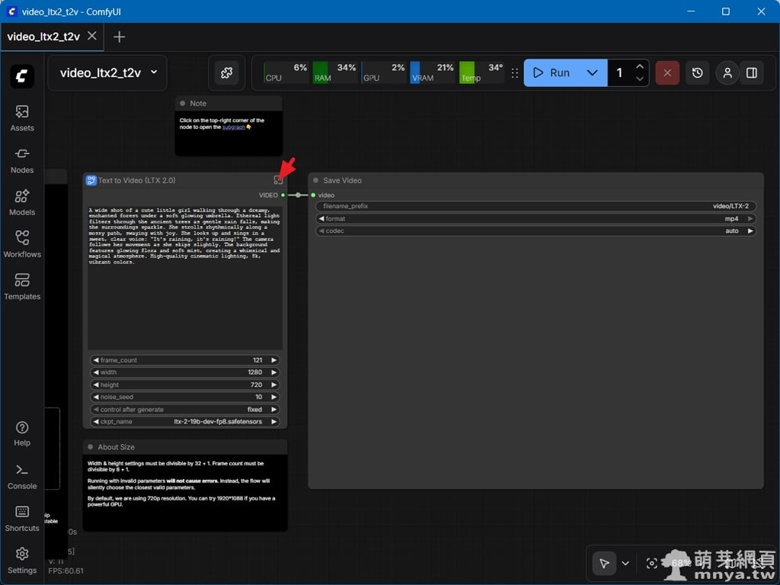780x585 pixels.
Task: Open the Nodes library panel
Action: coord(22,160)
